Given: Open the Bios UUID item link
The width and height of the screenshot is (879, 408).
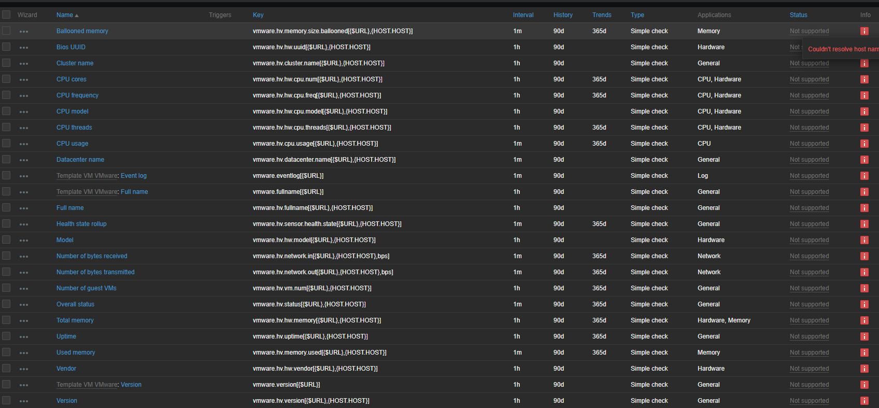Looking at the screenshot, I should (x=71, y=47).
